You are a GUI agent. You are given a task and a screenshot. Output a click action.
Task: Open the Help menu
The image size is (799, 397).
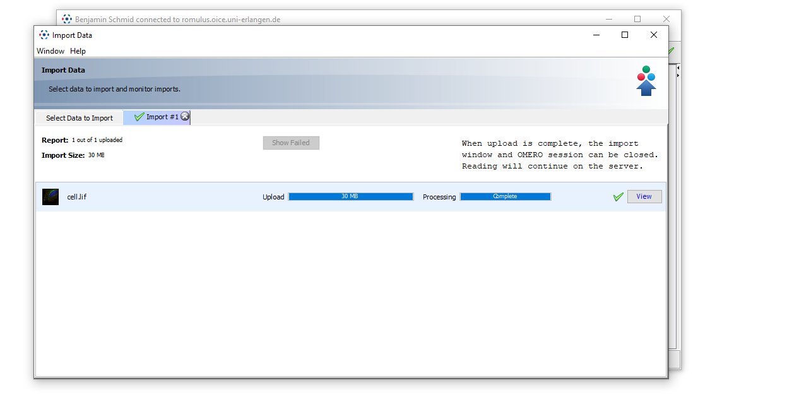click(x=78, y=51)
